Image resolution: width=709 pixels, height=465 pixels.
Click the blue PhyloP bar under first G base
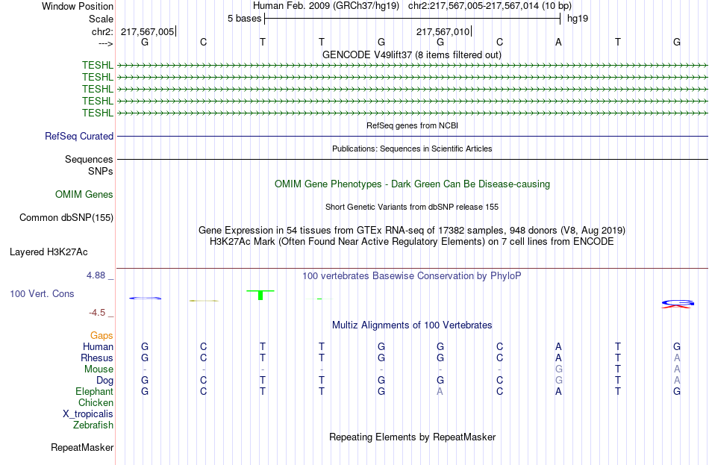145,298
